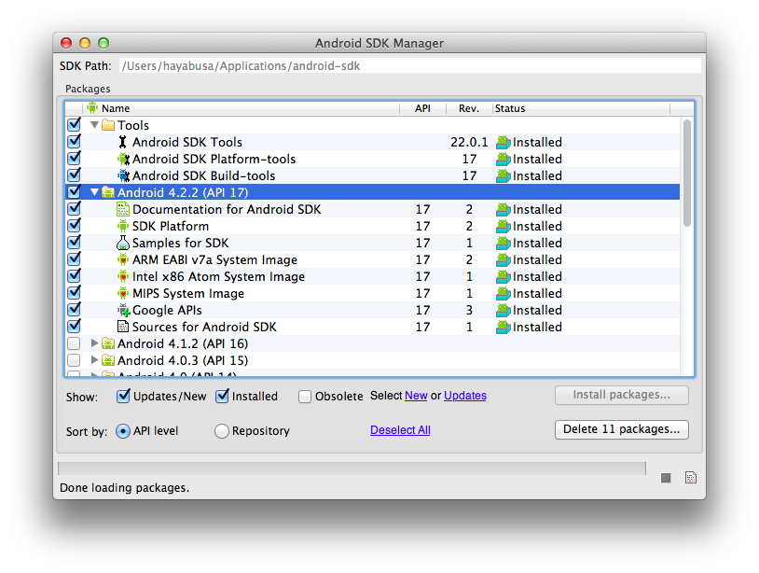Screen dimensions: 759x573
Task: Click the Android icon in the Name column header
Action: pyautogui.click(x=92, y=107)
